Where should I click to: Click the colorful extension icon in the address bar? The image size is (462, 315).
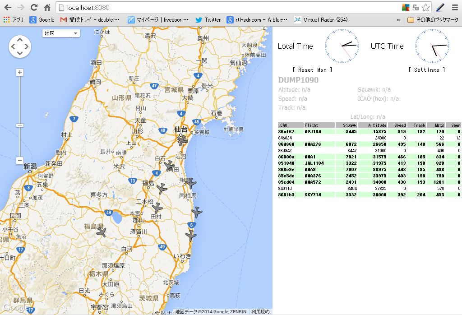coord(406,7)
